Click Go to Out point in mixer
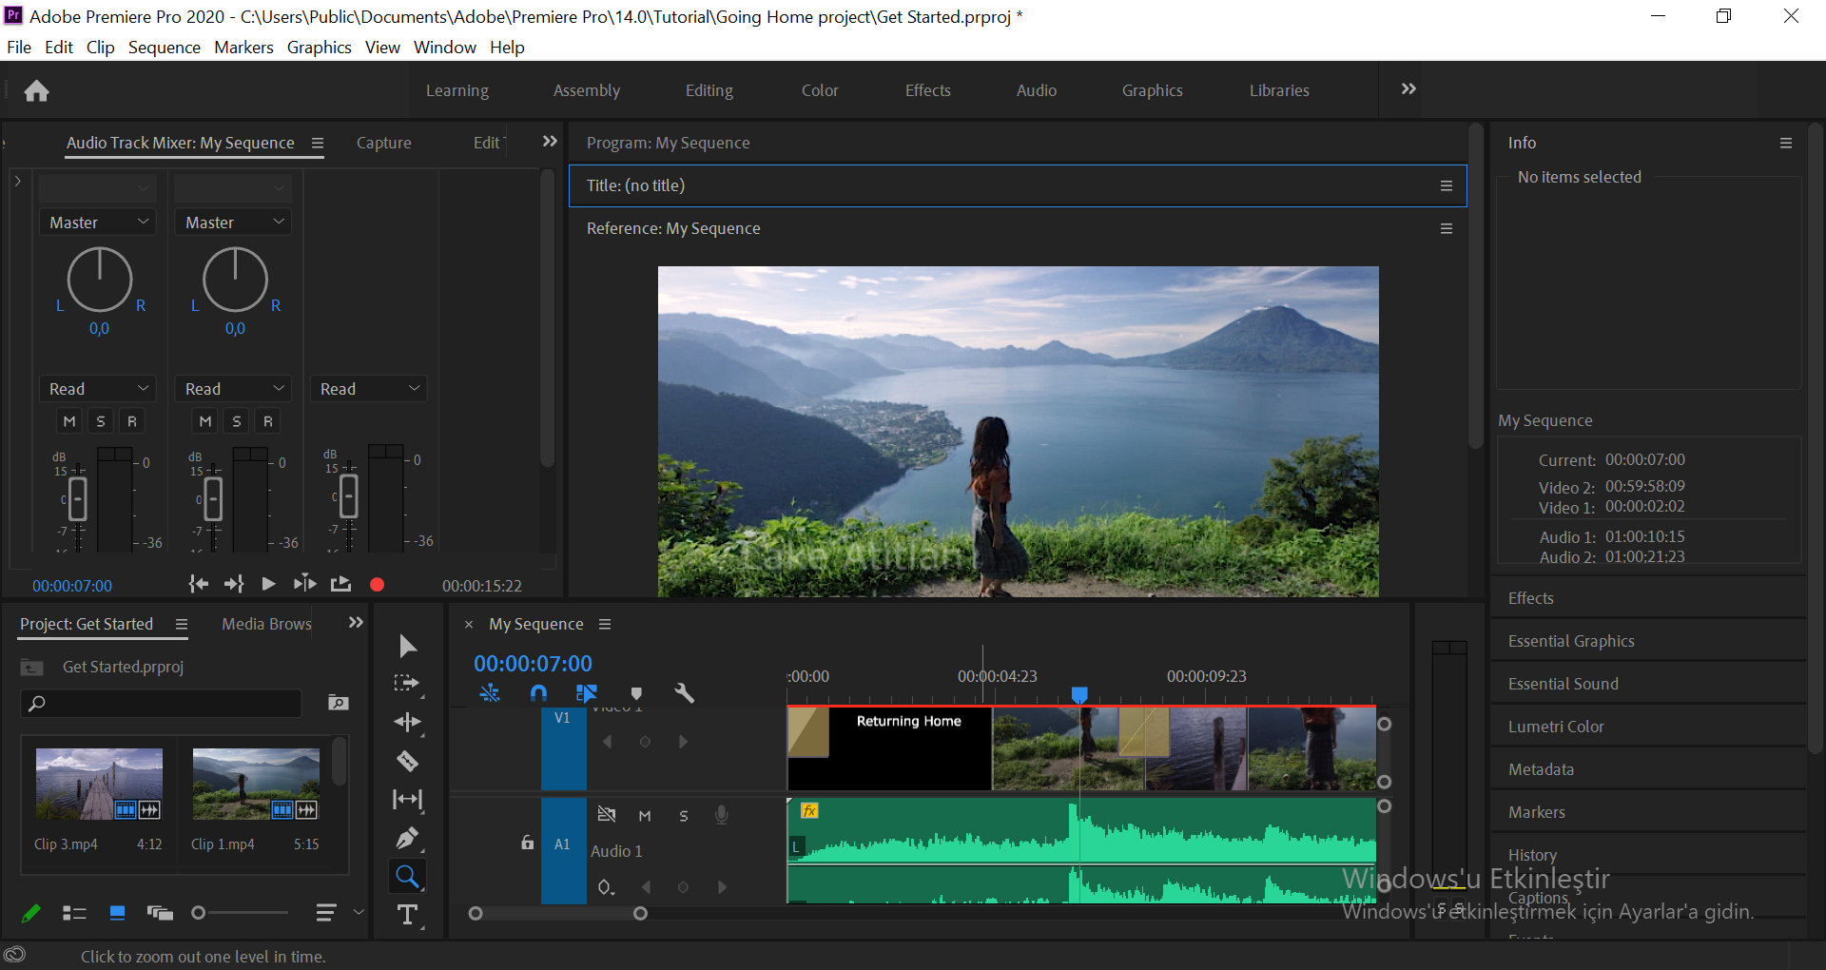The height and width of the screenshot is (970, 1826). point(234,584)
